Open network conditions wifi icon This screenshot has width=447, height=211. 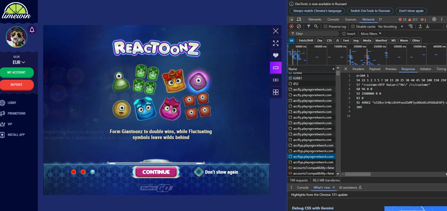(411, 26)
